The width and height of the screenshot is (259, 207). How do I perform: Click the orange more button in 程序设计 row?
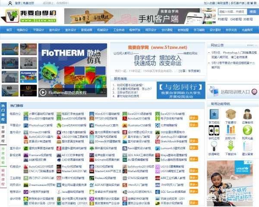(193, 191)
